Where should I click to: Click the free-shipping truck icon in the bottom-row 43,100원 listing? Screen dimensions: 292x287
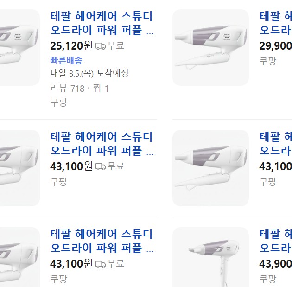tap(101, 264)
